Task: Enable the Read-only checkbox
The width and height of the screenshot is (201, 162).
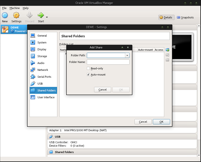Action: [88, 69]
